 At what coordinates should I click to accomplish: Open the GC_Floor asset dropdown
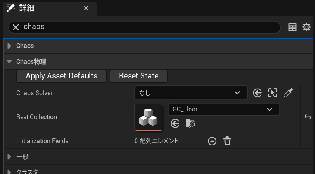(223, 109)
